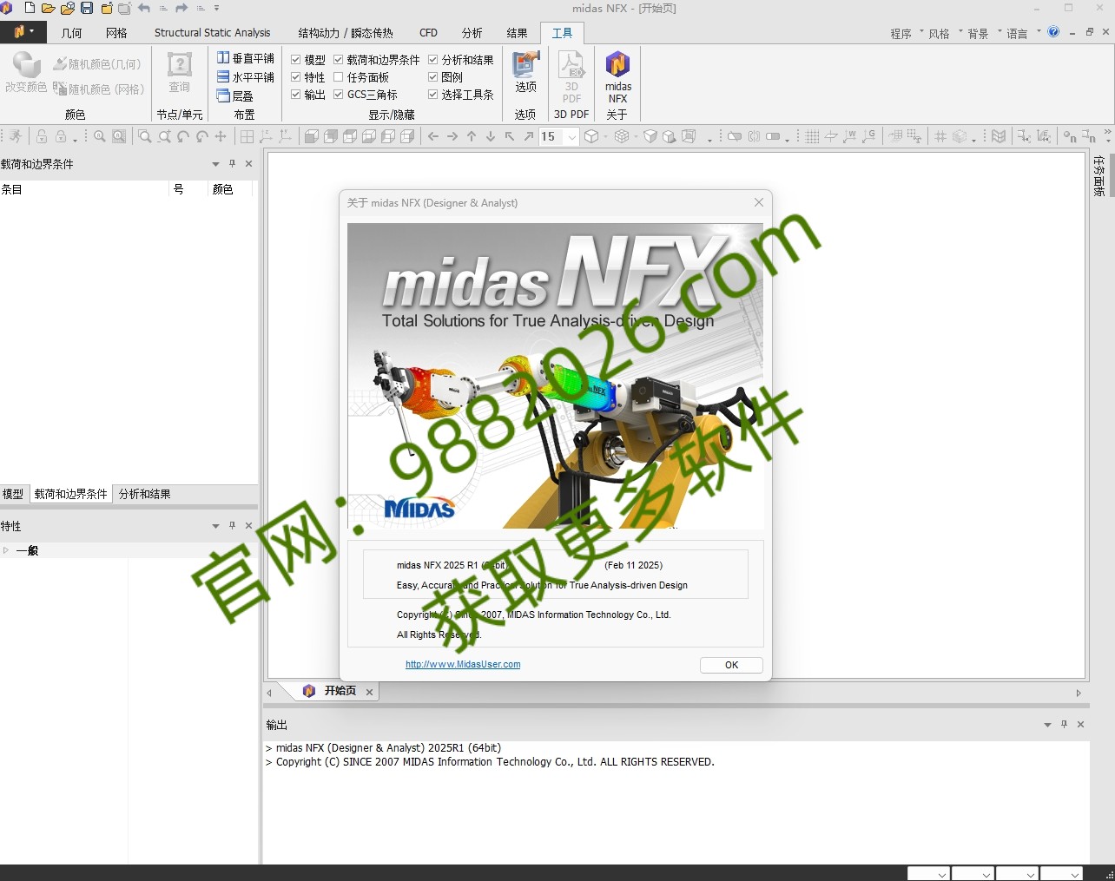Screen dimensions: 1115x881
Task: Toggle the 分析和结果 checkbox
Action: click(x=432, y=59)
